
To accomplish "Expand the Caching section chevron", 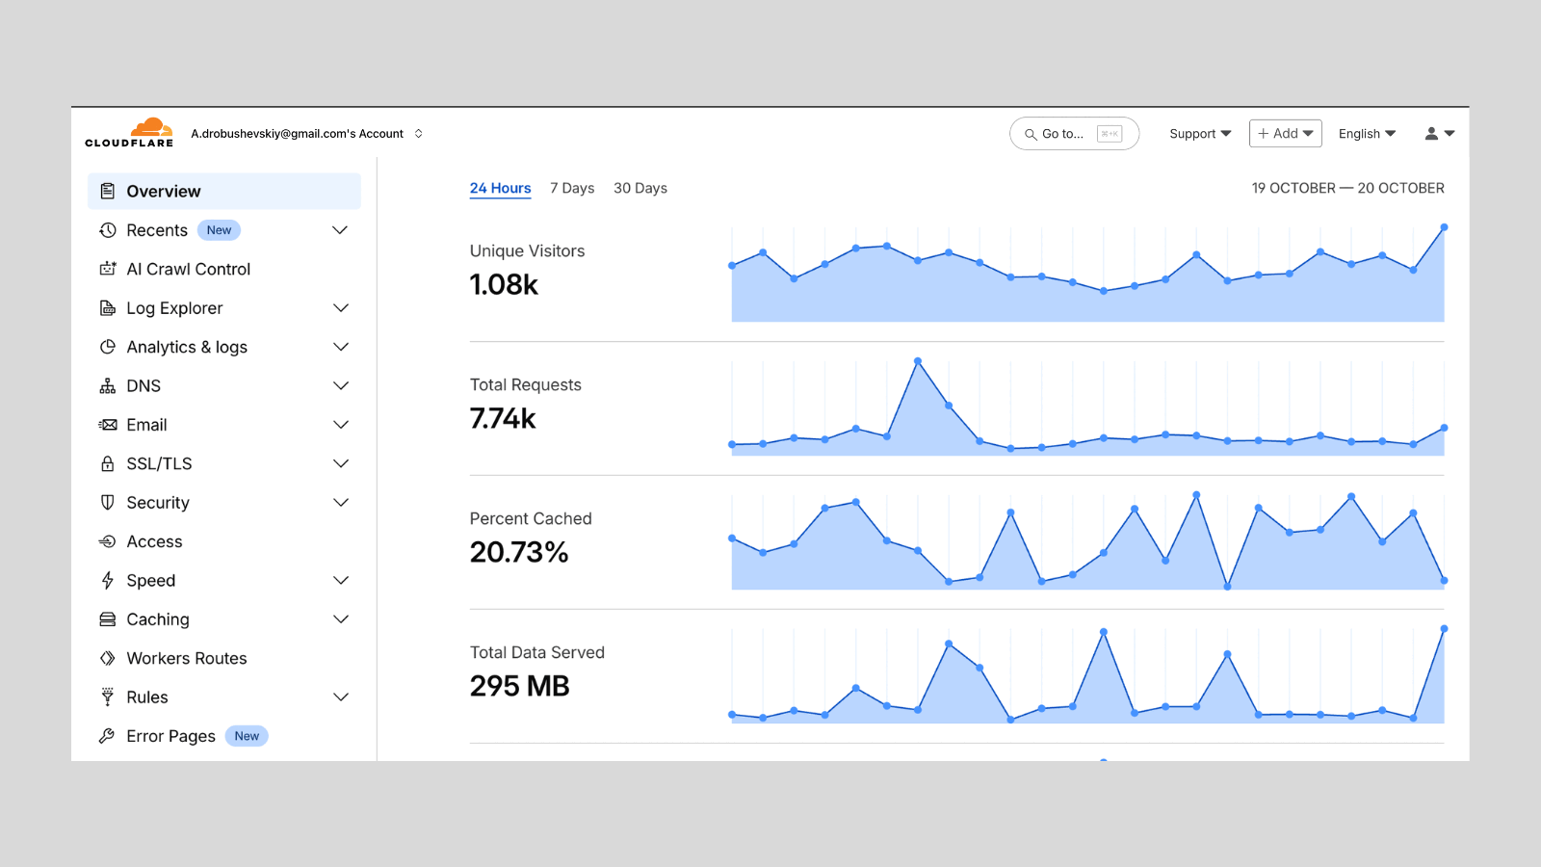I will 340,619.
